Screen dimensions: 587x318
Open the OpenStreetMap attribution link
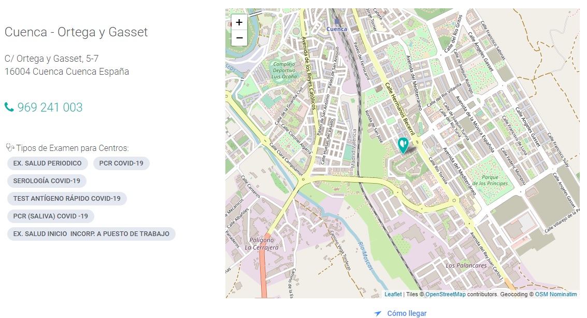(x=445, y=294)
